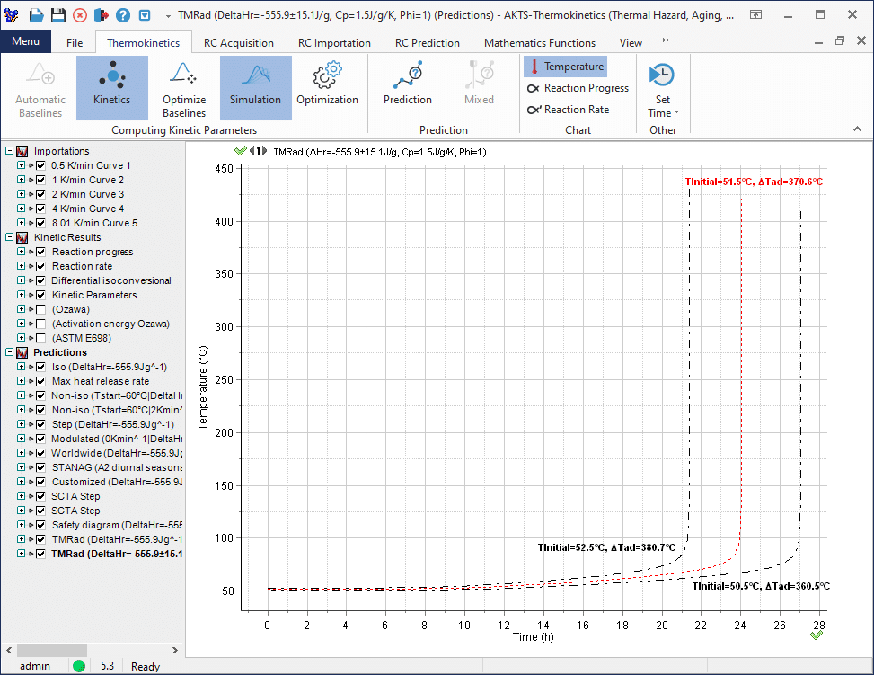Image resolution: width=874 pixels, height=675 pixels.
Task: Click the Optimization gear icon
Action: tap(327, 87)
